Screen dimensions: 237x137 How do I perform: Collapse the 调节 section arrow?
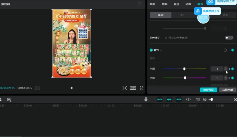161,50
